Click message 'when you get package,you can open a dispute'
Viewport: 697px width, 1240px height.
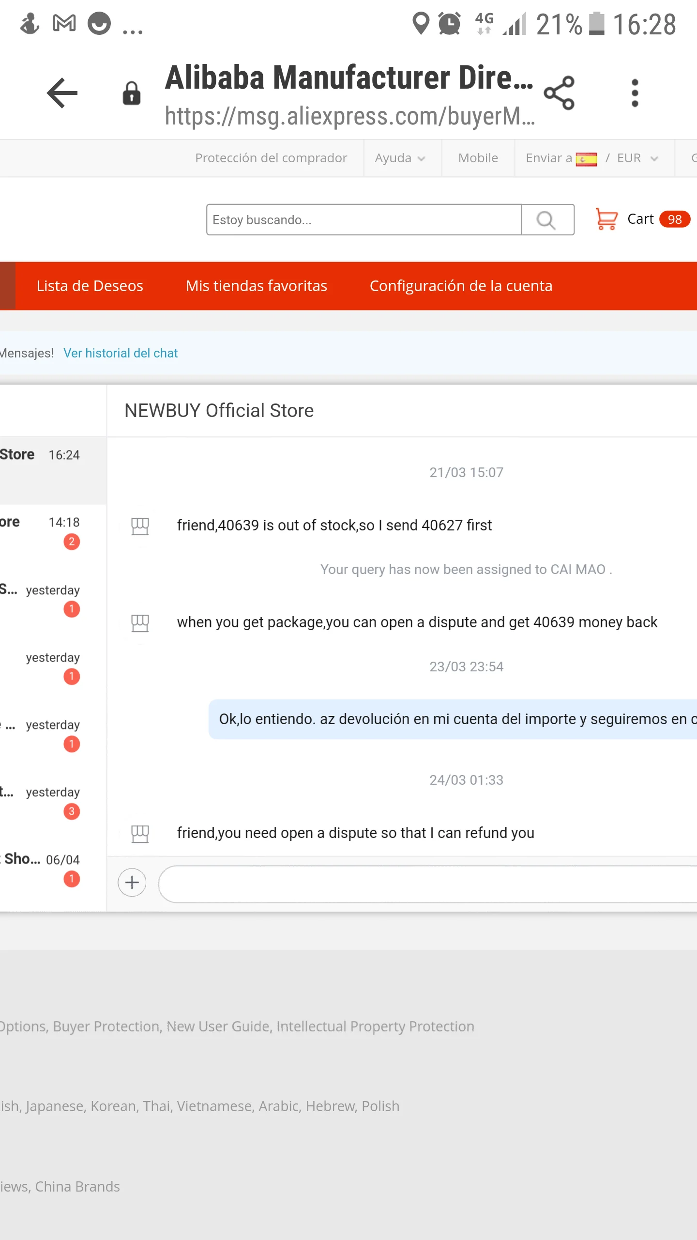click(x=417, y=622)
